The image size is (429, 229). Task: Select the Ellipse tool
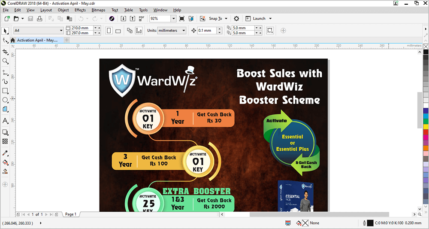click(x=5, y=100)
